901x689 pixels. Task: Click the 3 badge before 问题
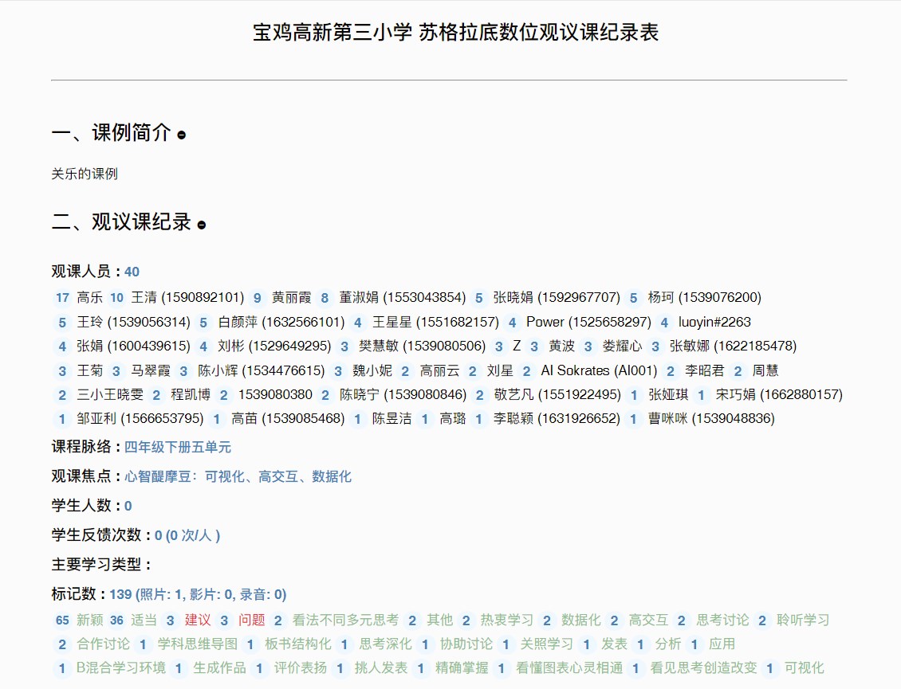[x=224, y=620]
